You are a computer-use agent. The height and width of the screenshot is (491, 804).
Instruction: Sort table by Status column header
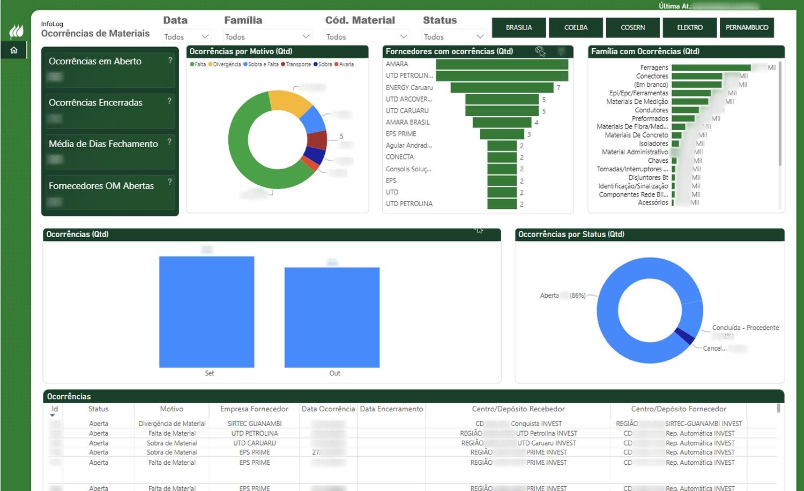[98, 409]
